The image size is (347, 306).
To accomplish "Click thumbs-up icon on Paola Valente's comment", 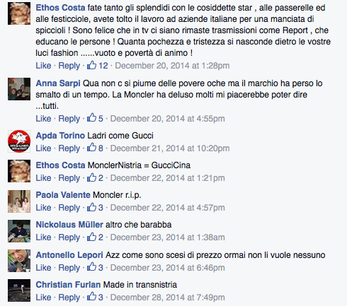I will [x=91, y=207].
